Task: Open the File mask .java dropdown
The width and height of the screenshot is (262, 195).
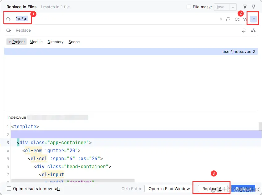Action: coord(233,7)
